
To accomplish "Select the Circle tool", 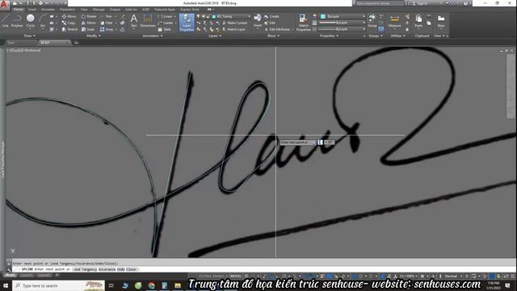I will (31, 21).
